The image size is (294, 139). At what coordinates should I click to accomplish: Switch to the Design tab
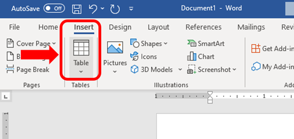click(120, 27)
